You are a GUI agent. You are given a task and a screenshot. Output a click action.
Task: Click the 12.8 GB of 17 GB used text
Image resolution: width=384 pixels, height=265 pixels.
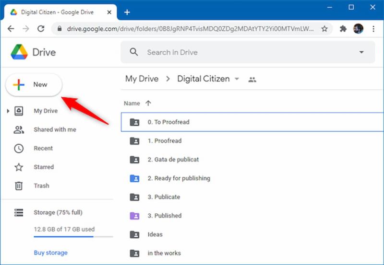tap(64, 230)
